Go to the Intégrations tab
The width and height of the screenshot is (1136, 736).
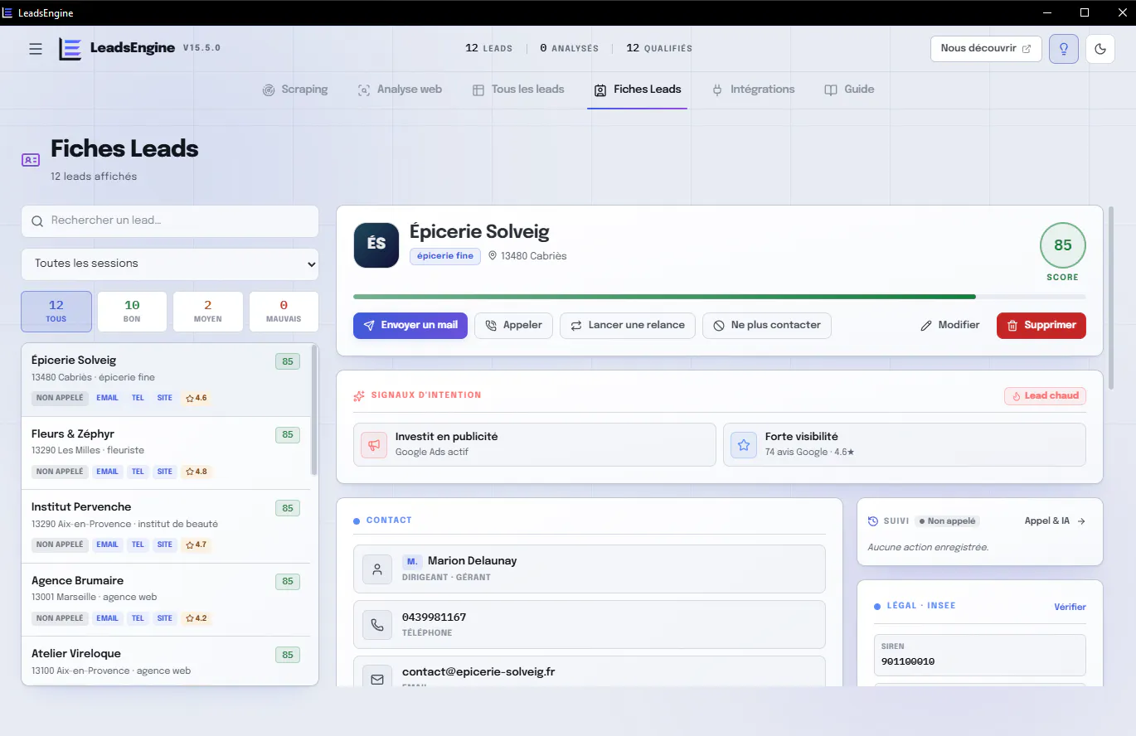pos(753,90)
